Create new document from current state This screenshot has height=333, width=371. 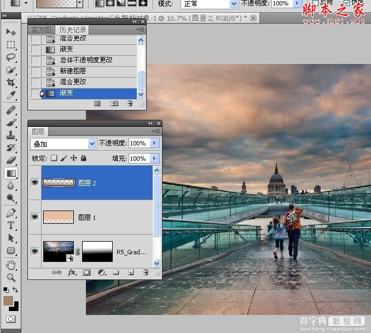coord(97,103)
